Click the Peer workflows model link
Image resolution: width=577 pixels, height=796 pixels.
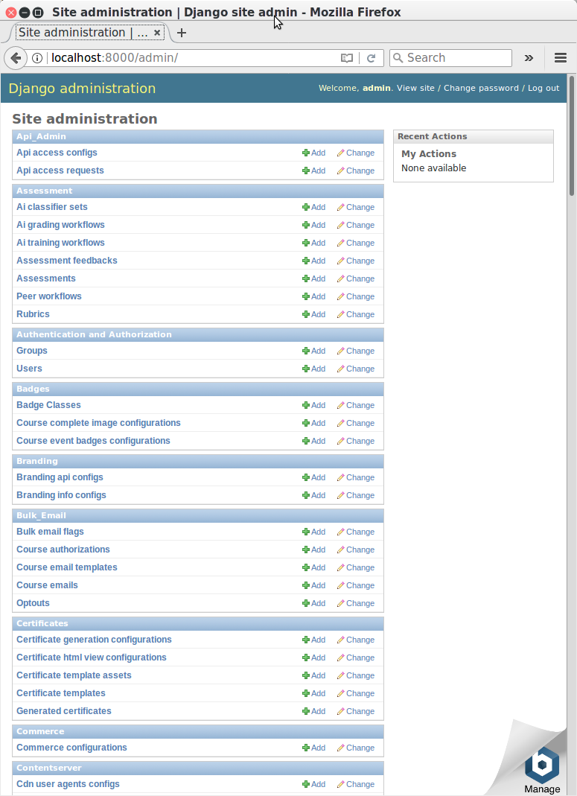click(x=48, y=296)
